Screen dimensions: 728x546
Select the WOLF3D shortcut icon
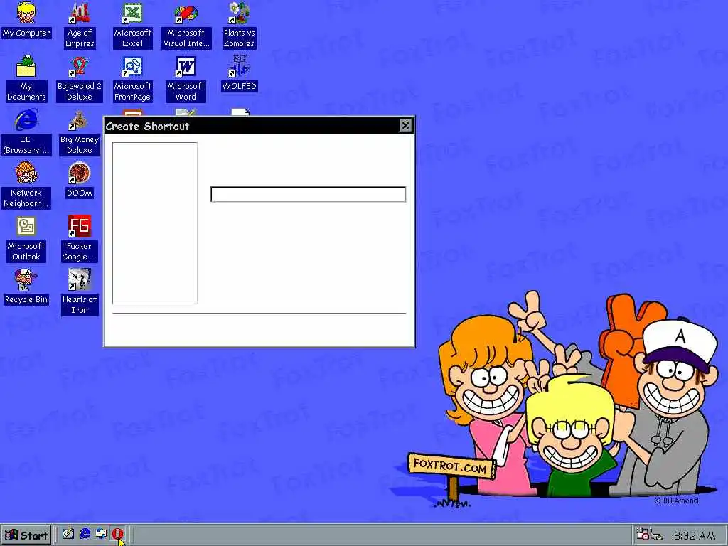(239, 66)
